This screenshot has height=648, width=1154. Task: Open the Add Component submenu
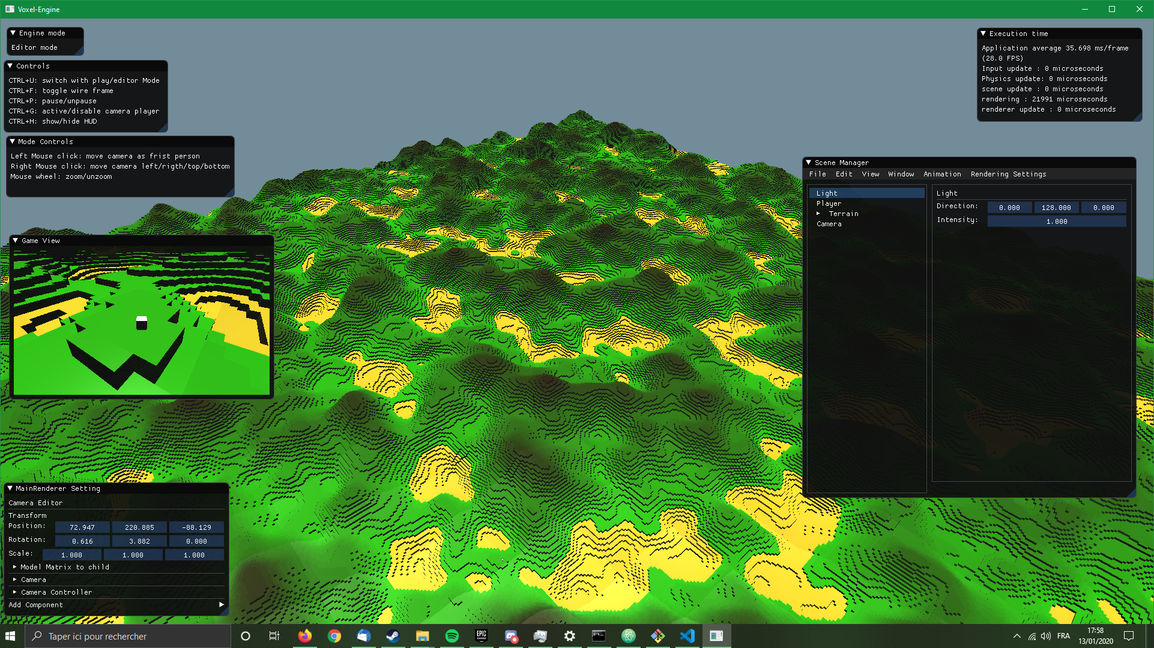point(116,605)
